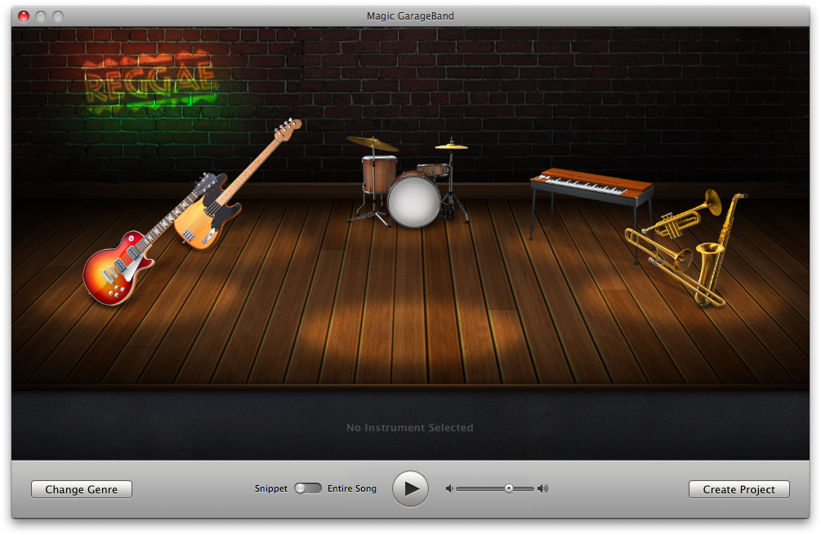The image size is (821, 535).
Task: Click the Create Project button
Action: [x=738, y=489]
